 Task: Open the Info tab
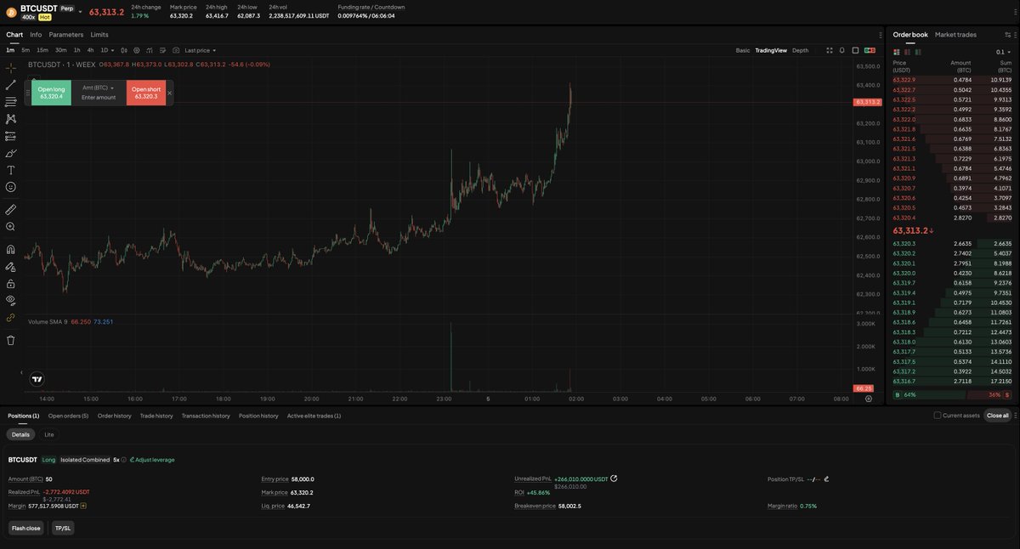pyautogui.click(x=36, y=35)
